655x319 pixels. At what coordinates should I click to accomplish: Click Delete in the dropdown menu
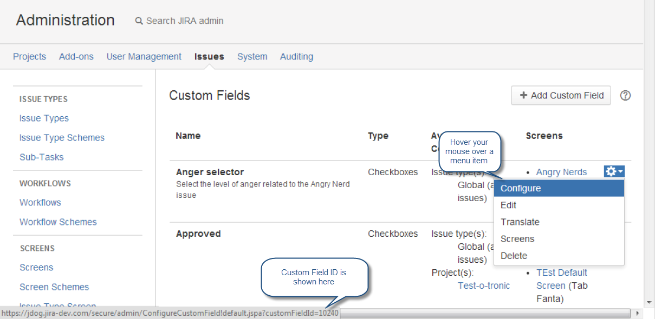pyautogui.click(x=514, y=255)
